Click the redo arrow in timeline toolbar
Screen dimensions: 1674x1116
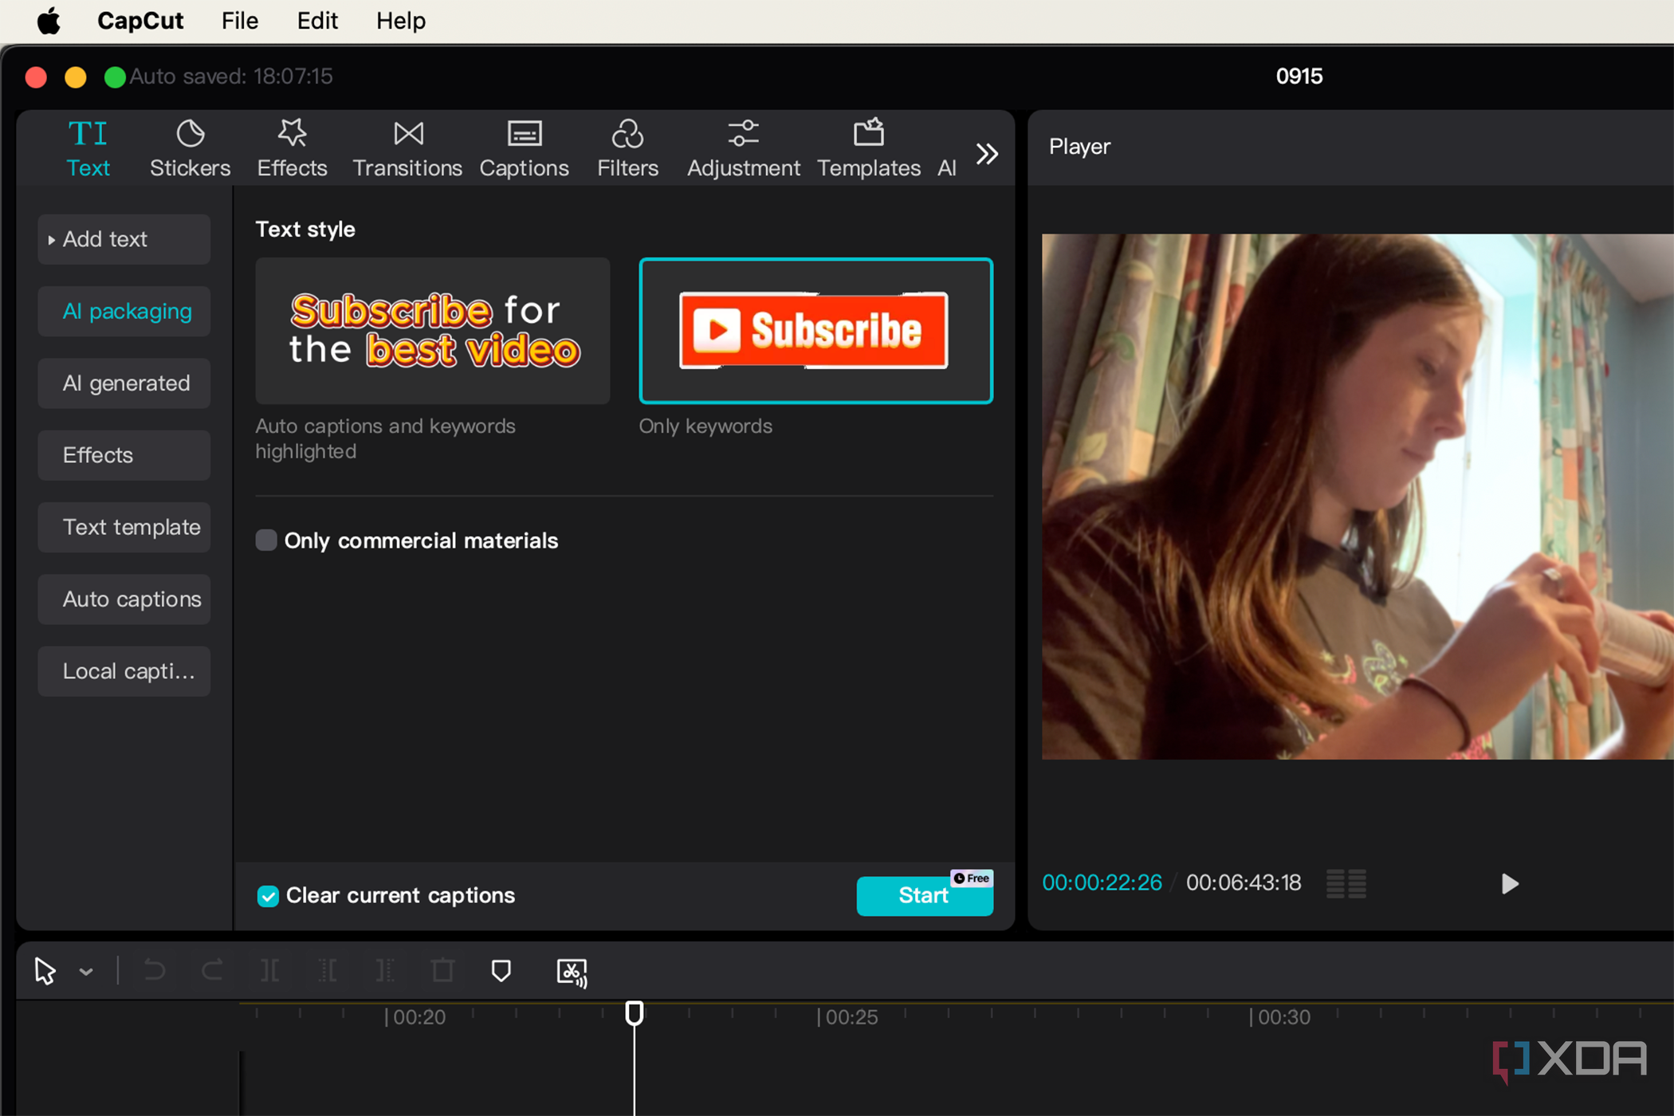point(212,970)
